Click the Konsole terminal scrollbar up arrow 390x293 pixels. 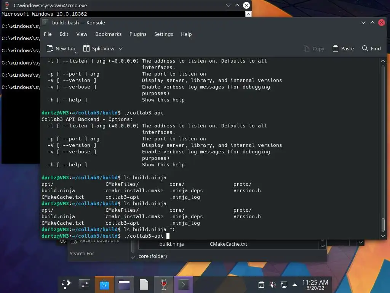[383, 61]
